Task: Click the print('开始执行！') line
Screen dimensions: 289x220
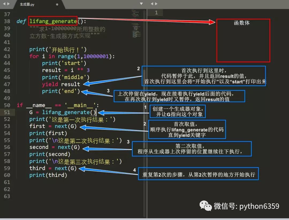Action: pos(58,49)
